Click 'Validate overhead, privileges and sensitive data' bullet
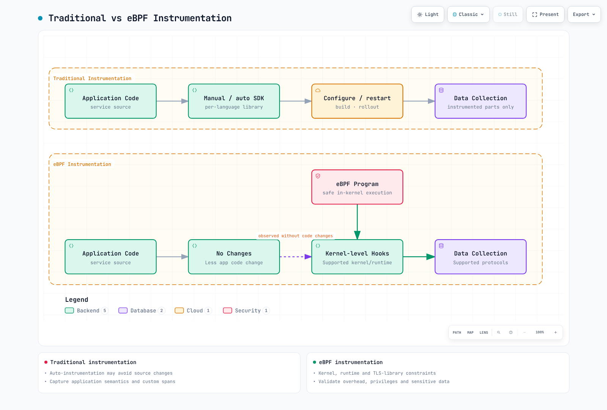The height and width of the screenshot is (410, 607). point(384,382)
